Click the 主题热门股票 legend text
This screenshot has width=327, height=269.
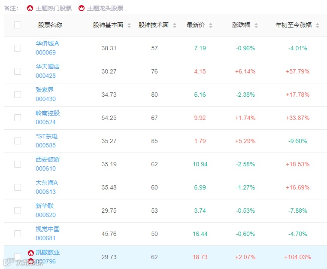click(x=54, y=8)
